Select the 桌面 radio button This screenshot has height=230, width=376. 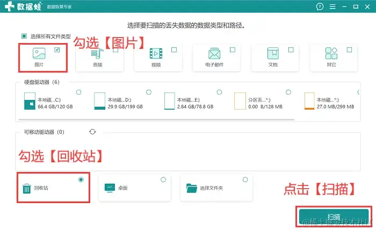163,179
